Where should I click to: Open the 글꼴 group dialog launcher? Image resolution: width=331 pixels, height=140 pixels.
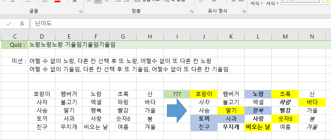(x=81, y=11)
